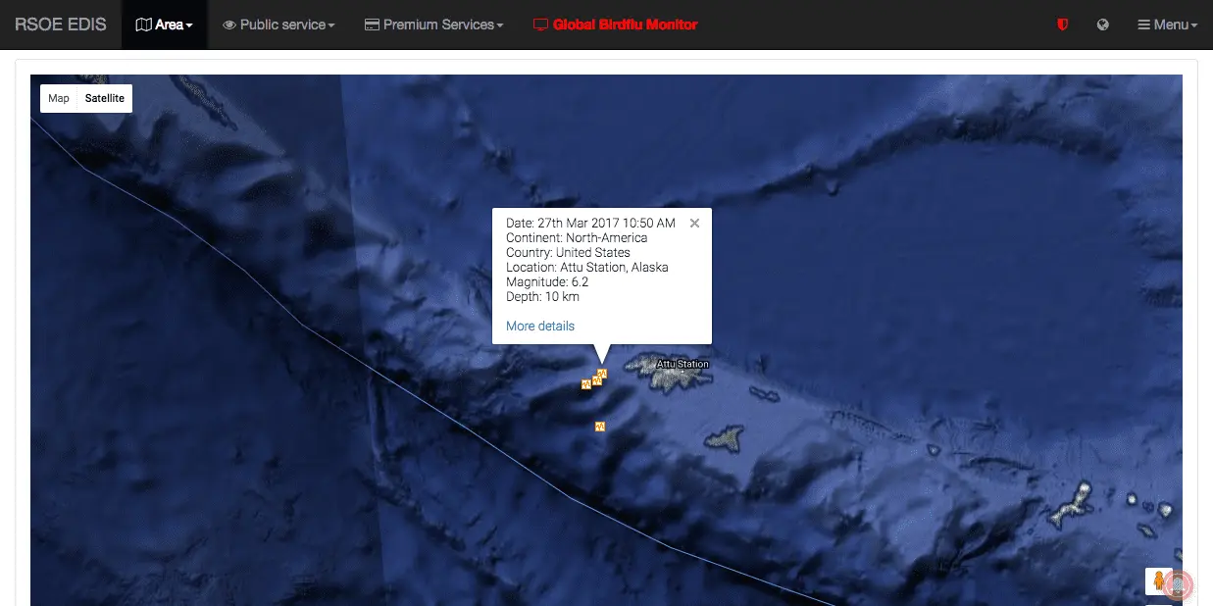Screen dimensions: 1213x606
Task: Close the earthquake info popup
Action: click(694, 223)
